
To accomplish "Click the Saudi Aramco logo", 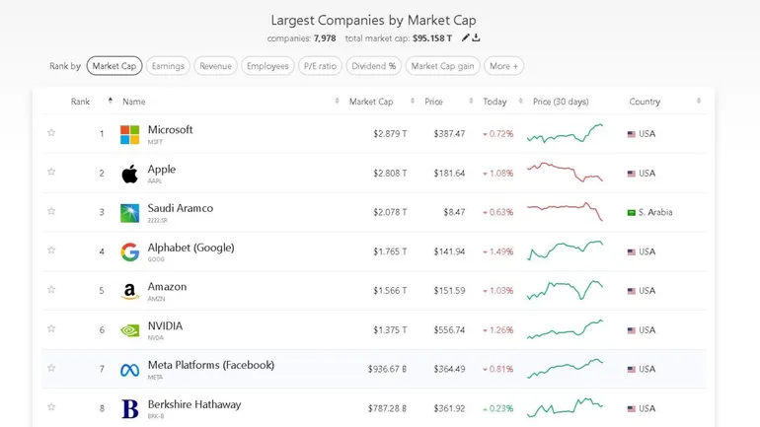I will click(x=129, y=213).
